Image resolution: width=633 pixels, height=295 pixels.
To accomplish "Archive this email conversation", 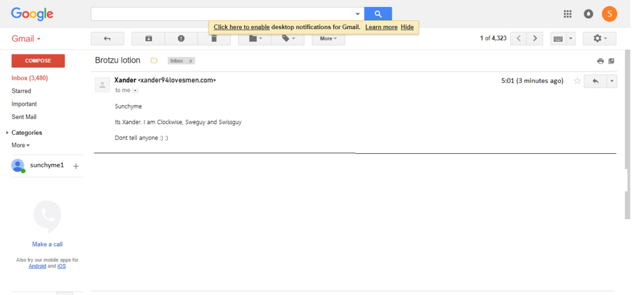I will [x=148, y=39].
